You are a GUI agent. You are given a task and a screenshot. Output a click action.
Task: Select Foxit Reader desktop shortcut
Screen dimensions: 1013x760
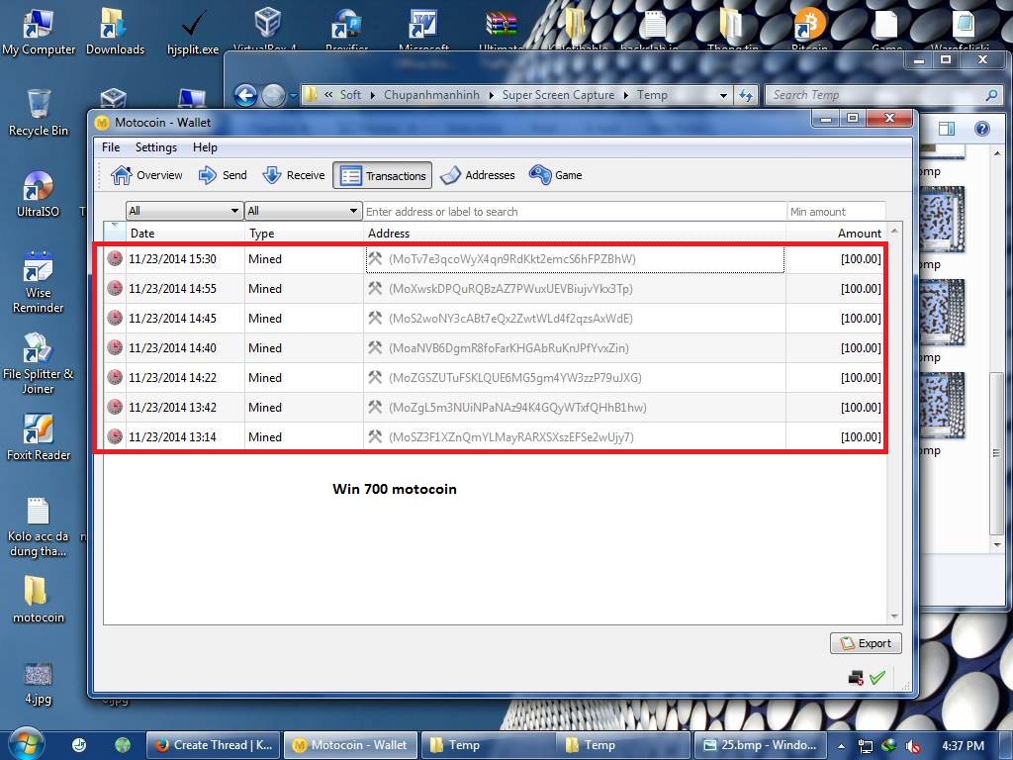39,436
